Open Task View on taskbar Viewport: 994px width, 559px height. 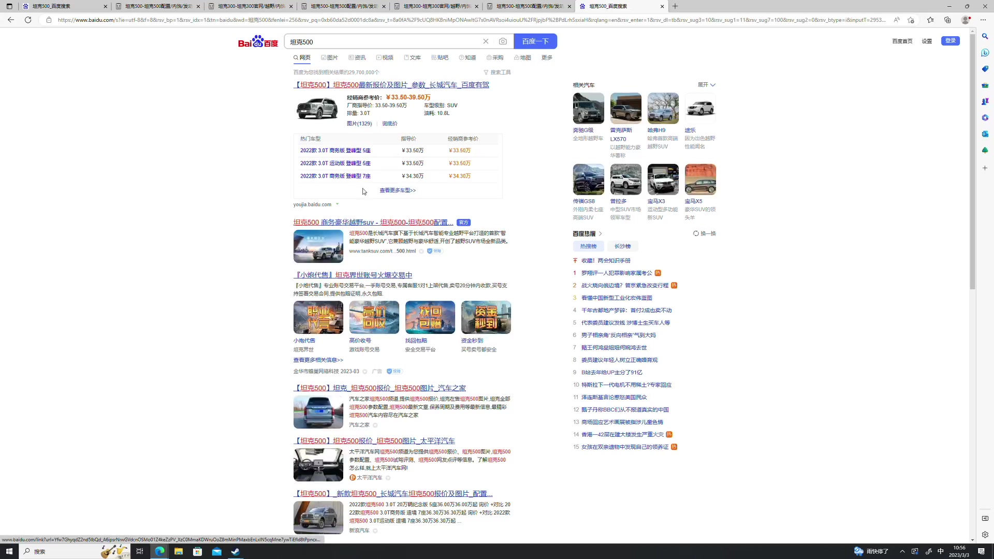click(x=139, y=551)
